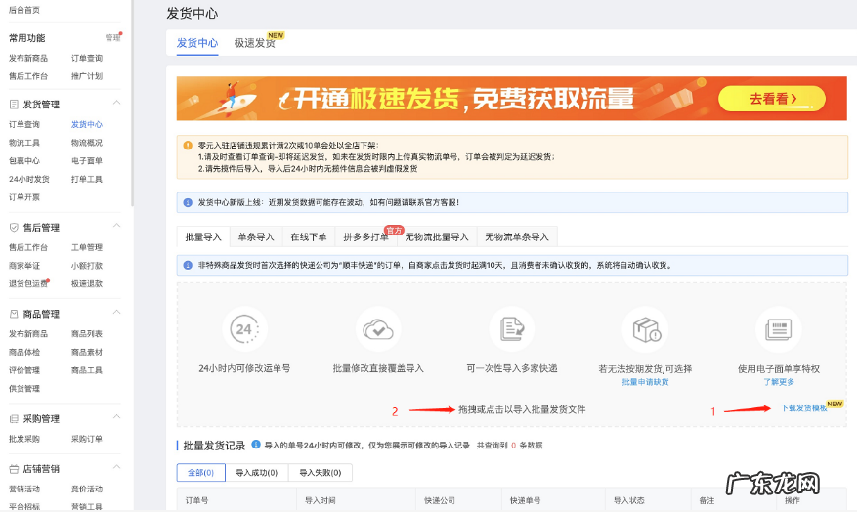Select the 无物流单条导入 tab
The image size is (857, 512).
(x=517, y=236)
